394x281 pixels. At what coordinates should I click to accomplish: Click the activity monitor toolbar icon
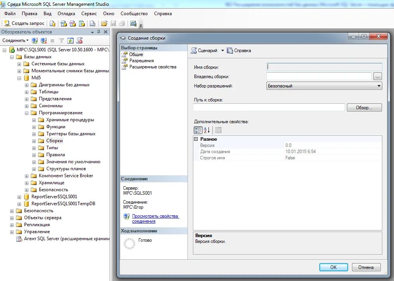click(133, 23)
